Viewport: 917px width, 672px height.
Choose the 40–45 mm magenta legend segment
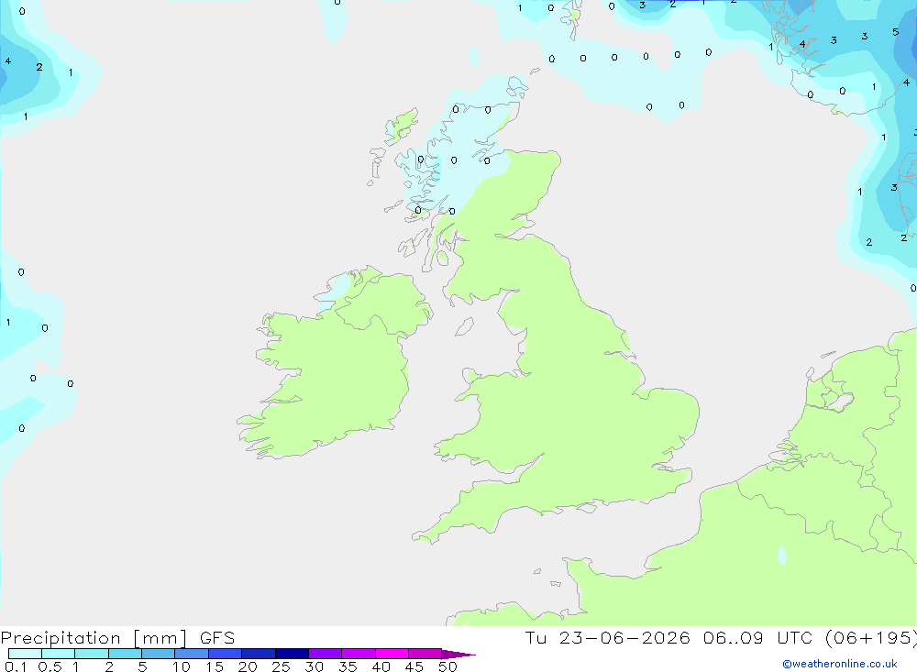pos(392,654)
